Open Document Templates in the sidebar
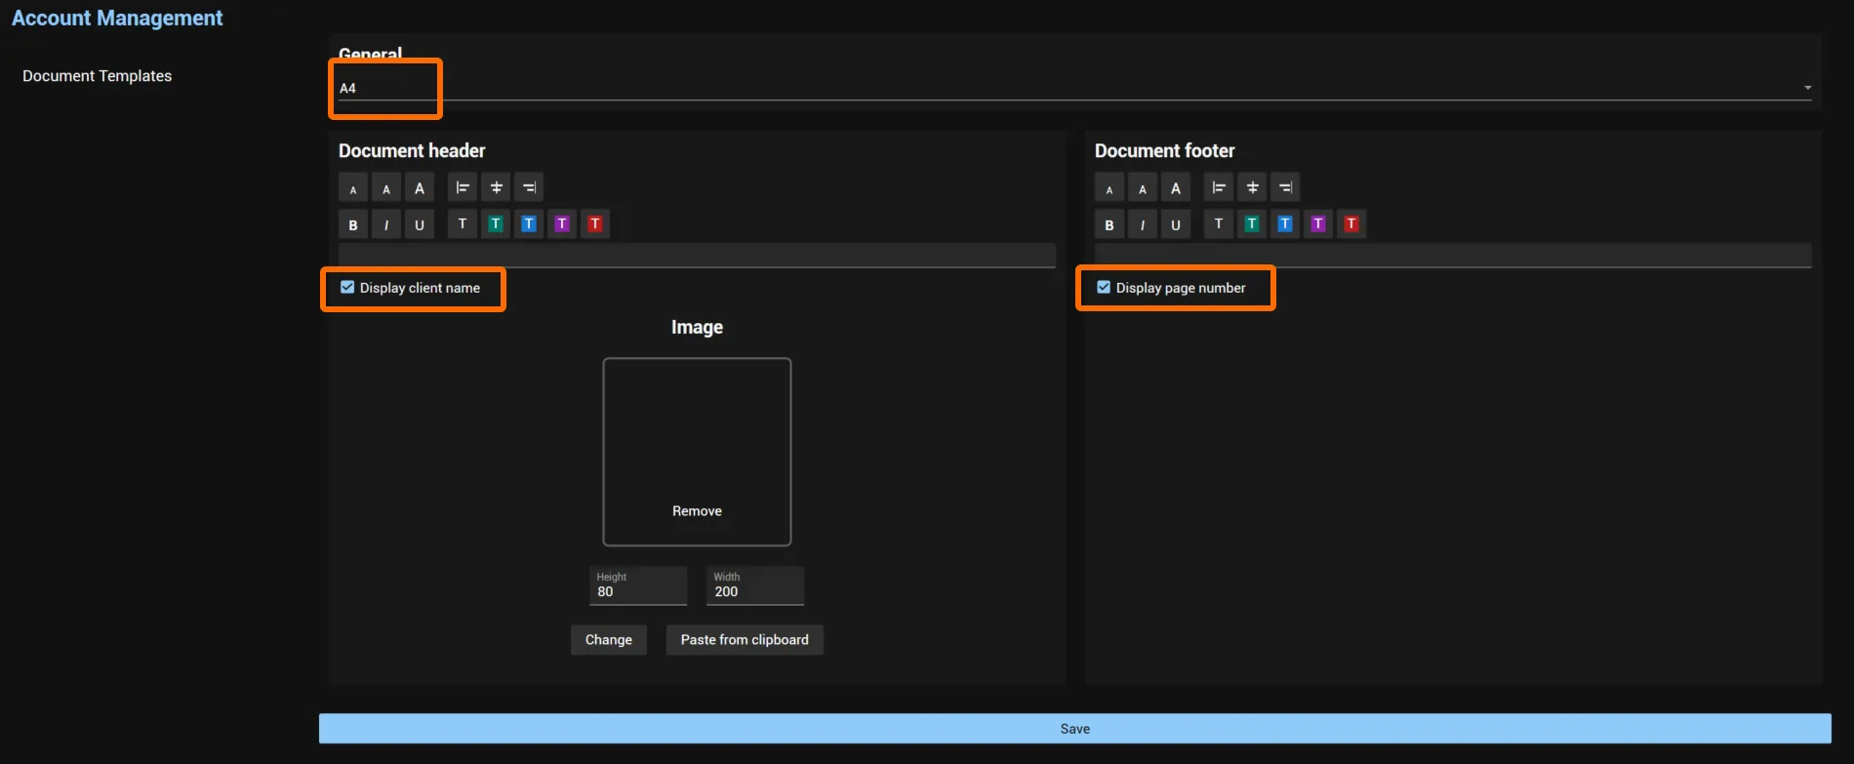The image size is (1854, 764). pos(97,76)
